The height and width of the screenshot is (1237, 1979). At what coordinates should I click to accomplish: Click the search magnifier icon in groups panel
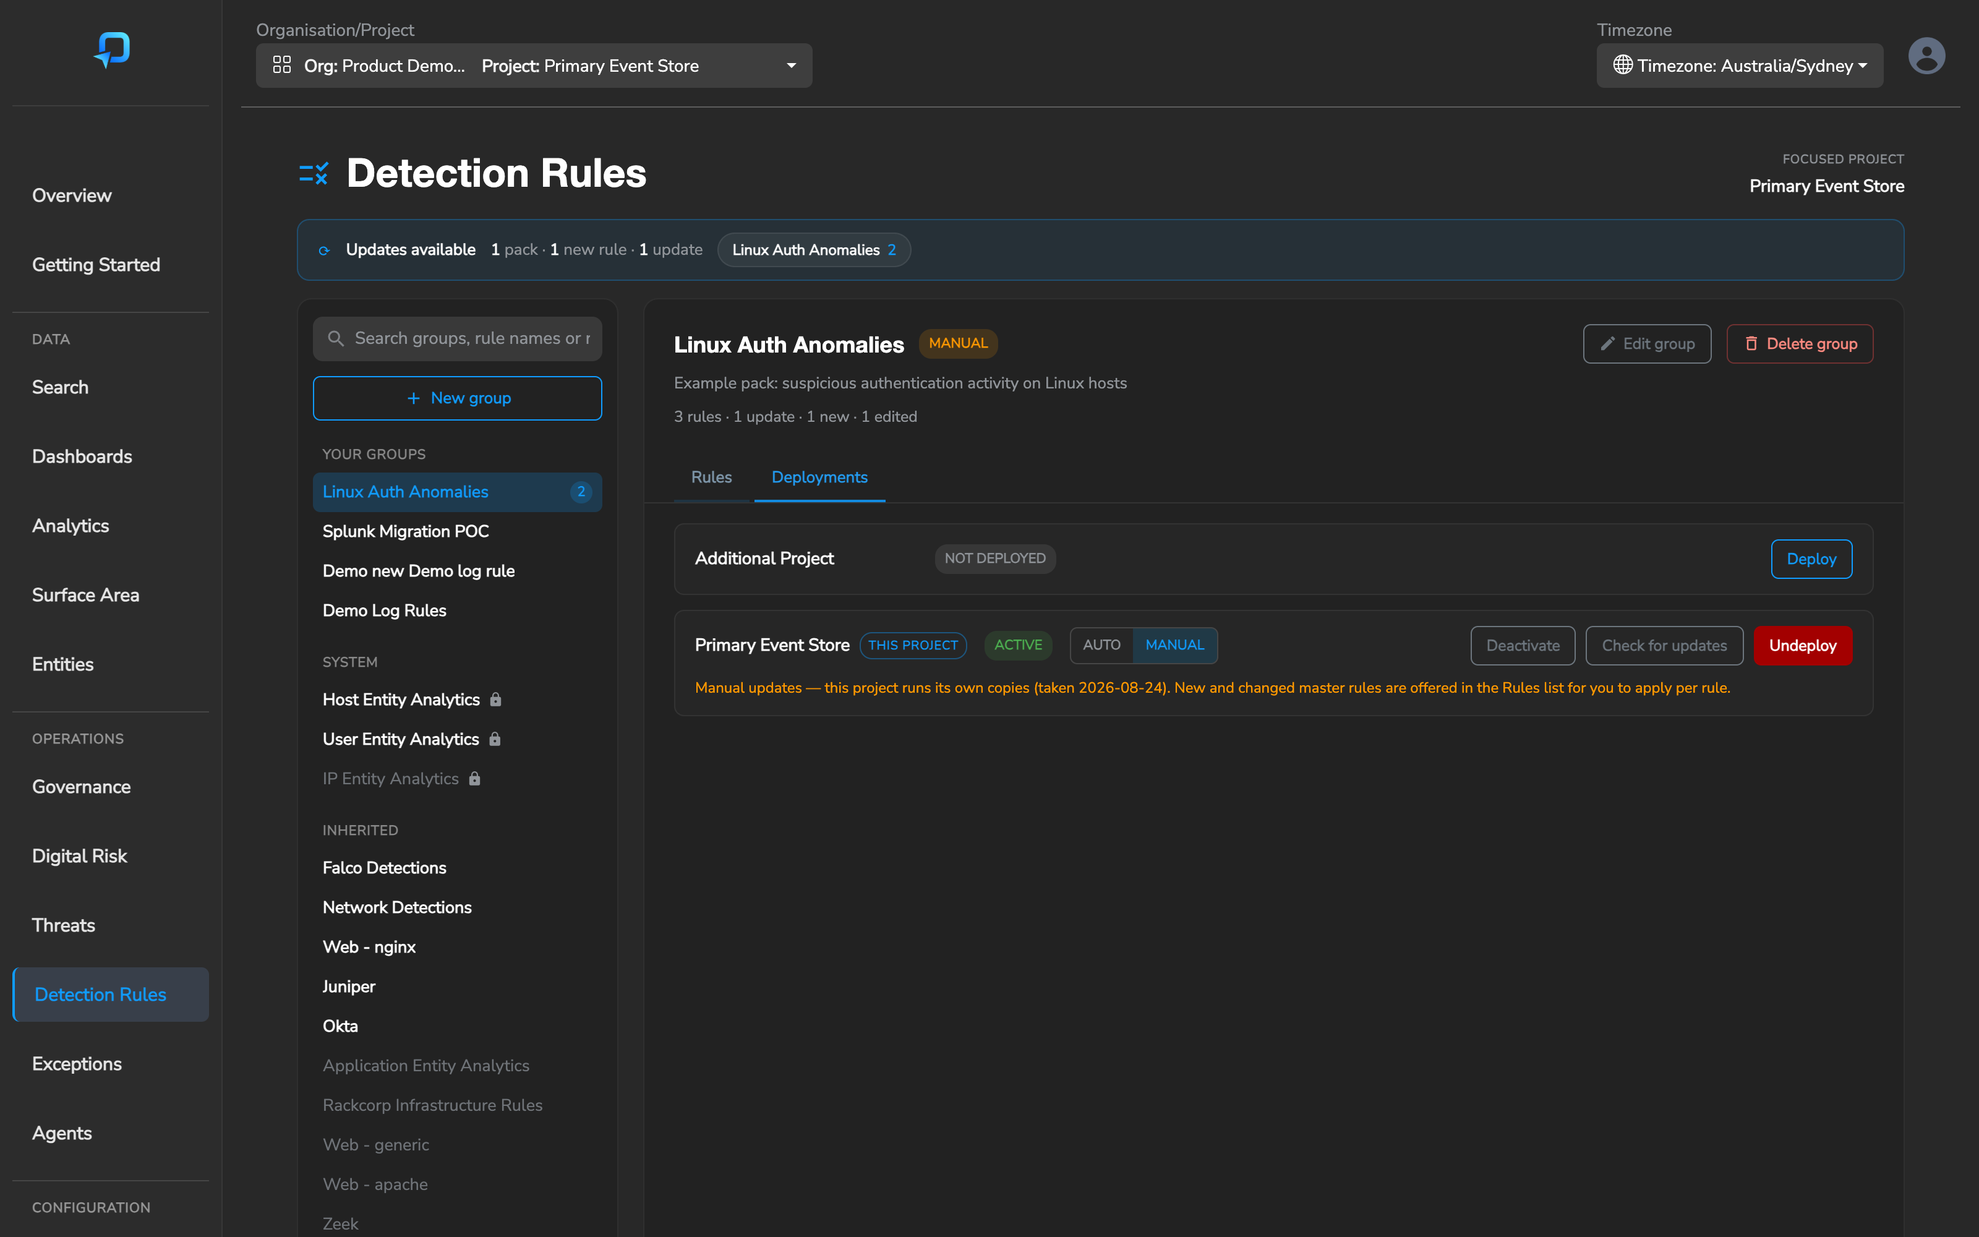click(x=335, y=339)
